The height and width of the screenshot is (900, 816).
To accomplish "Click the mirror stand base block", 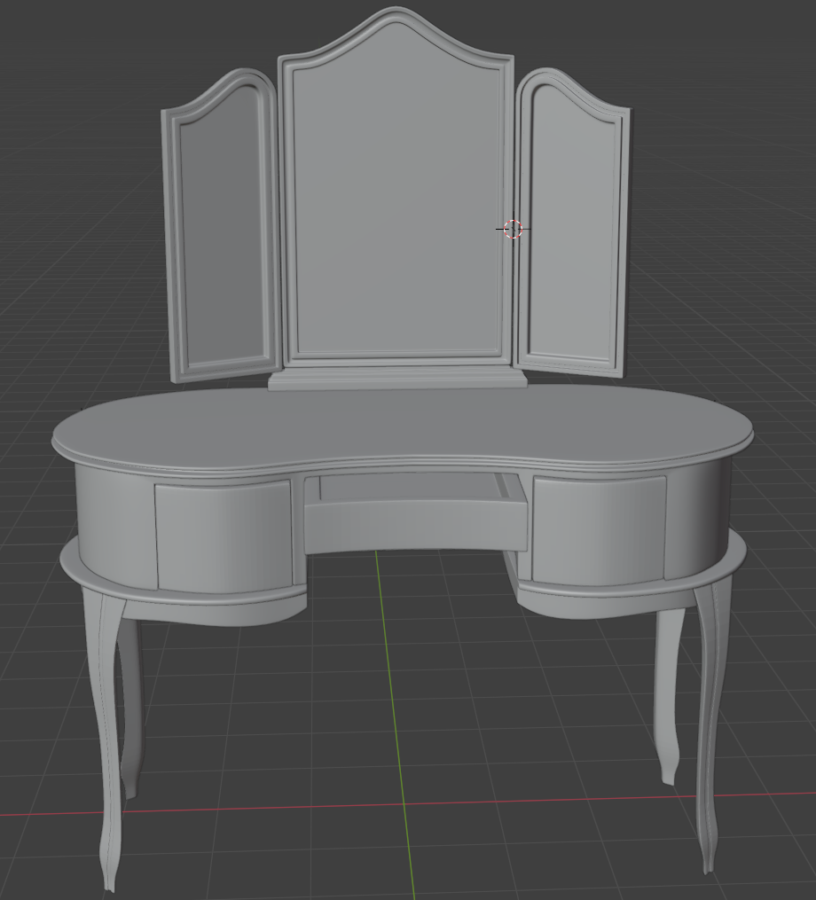I will pyautogui.click(x=397, y=380).
